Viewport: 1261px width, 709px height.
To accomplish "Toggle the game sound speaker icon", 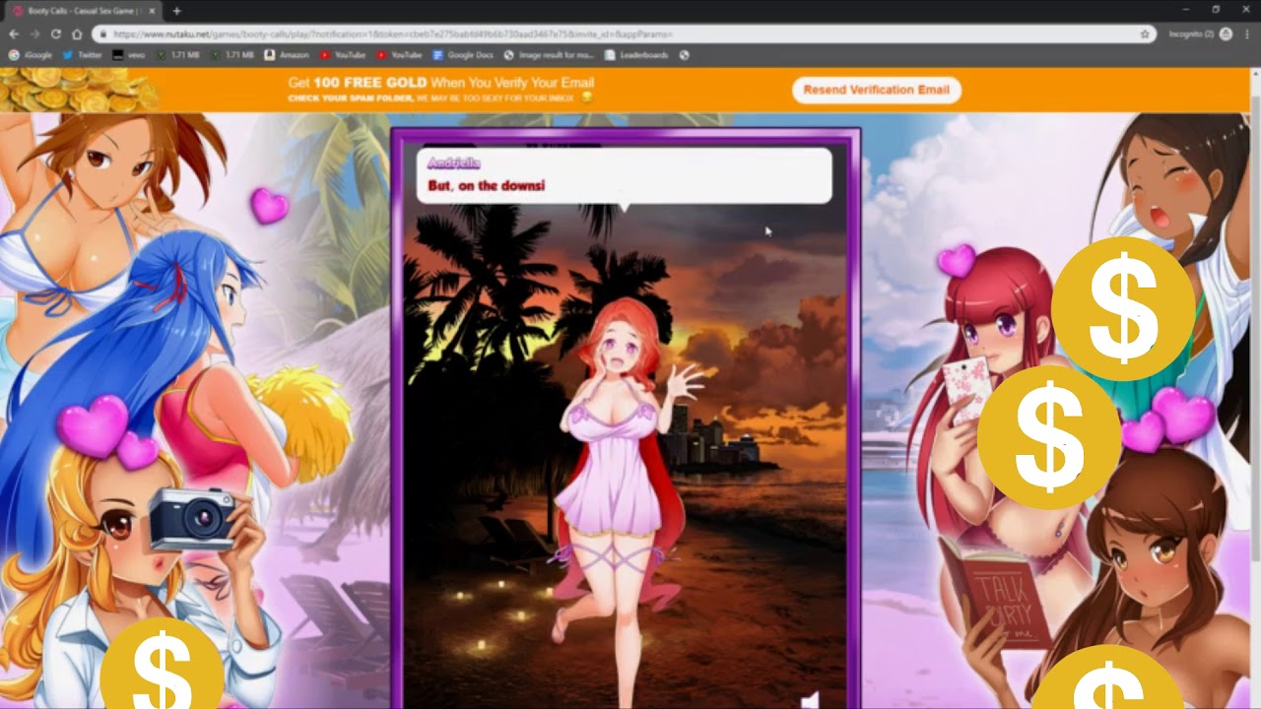I will pyautogui.click(x=810, y=700).
